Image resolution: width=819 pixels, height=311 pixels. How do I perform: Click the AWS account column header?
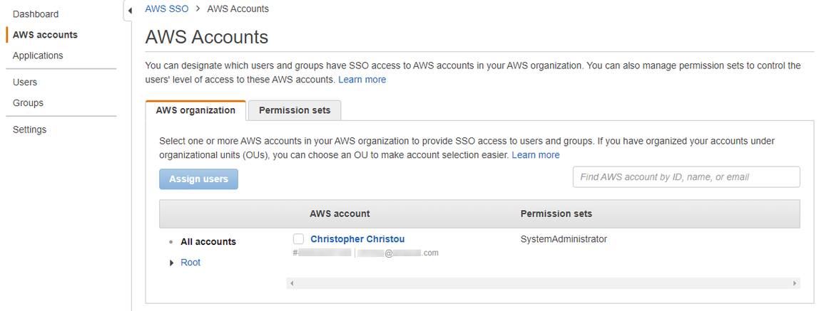tap(340, 214)
